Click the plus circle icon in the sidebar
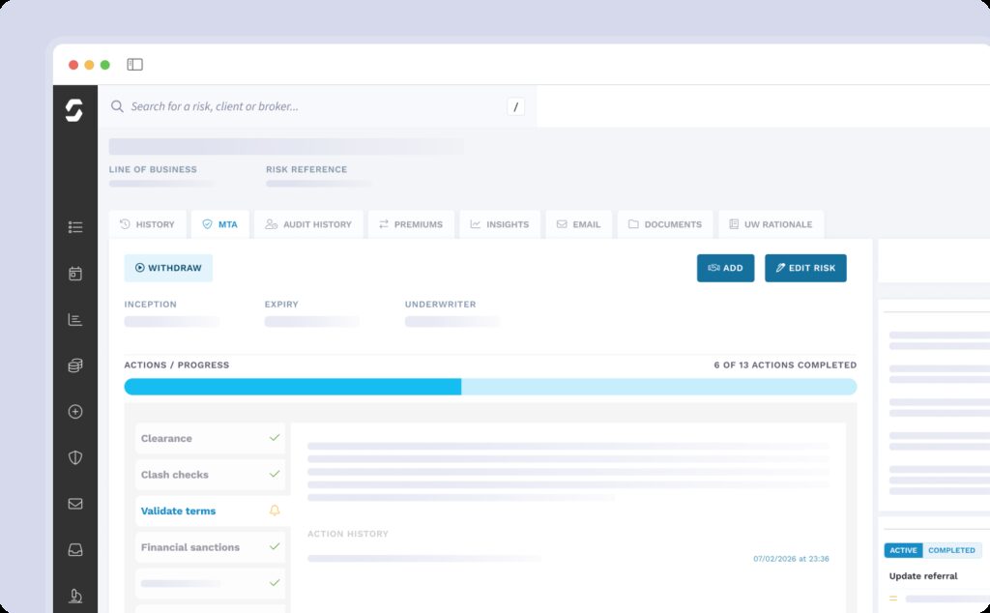The width and height of the screenshot is (990, 613). (75, 412)
